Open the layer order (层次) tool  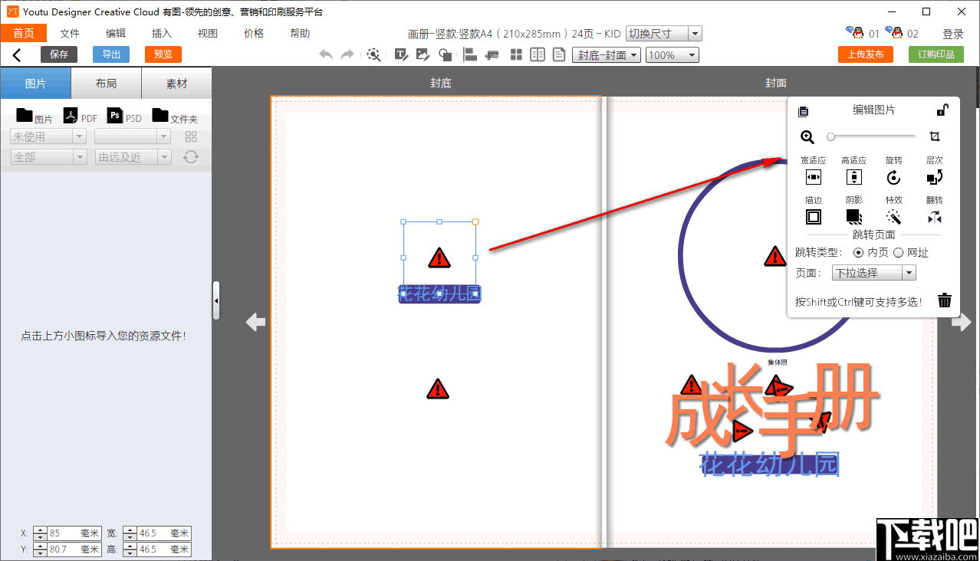point(934,178)
